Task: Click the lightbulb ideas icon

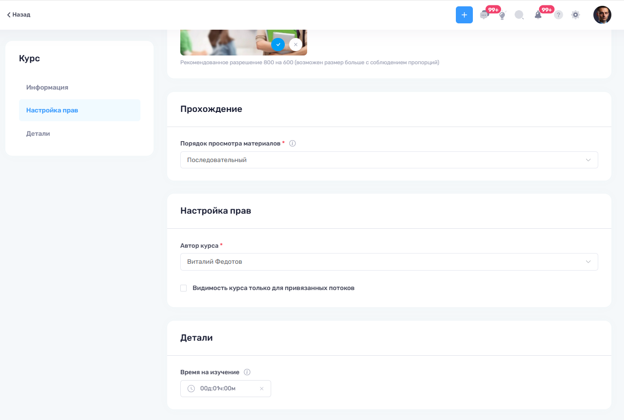Action: 502,15
